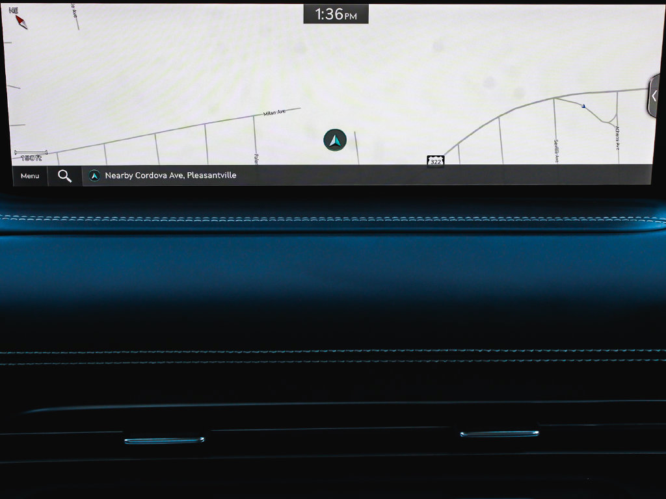This screenshot has height=499, width=666.
Task: Tap the magnifying glass search icon
Action: point(64,175)
